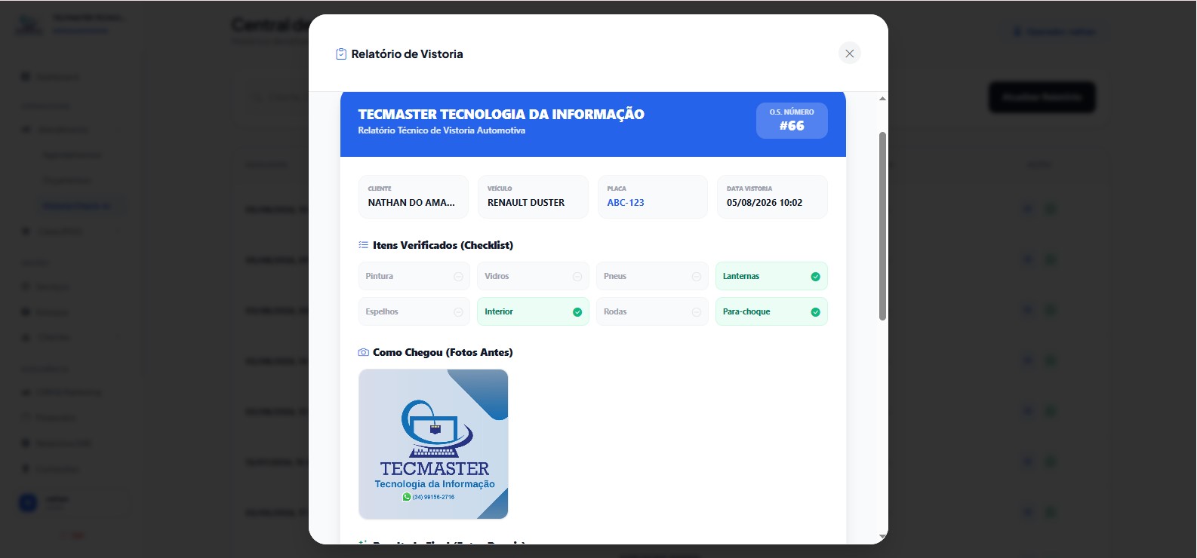Select the client name NATHAN DO AMA...

tap(411, 203)
